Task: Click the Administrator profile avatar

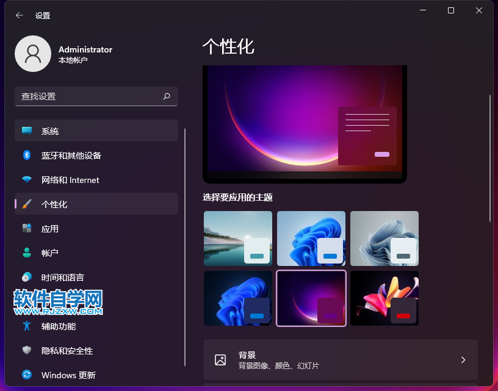Action: pyautogui.click(x=33, y=54)
